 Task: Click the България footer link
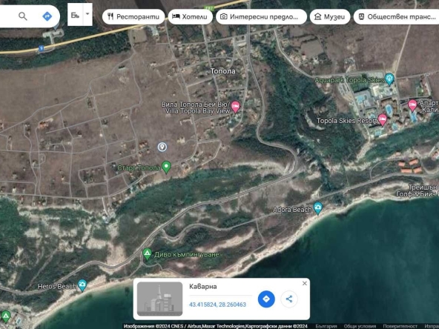[326, 326]
